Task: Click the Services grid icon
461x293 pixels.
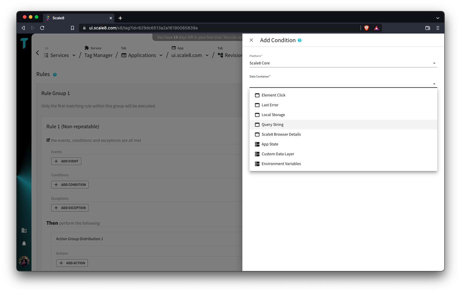Action: click(46, 55)
